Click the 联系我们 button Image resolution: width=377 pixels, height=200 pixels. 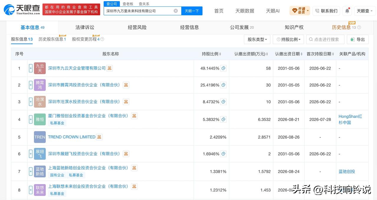pyautogui.click(x=326, y=11)
